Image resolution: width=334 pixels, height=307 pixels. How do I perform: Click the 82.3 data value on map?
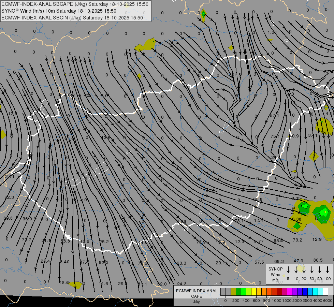(103, 262)
